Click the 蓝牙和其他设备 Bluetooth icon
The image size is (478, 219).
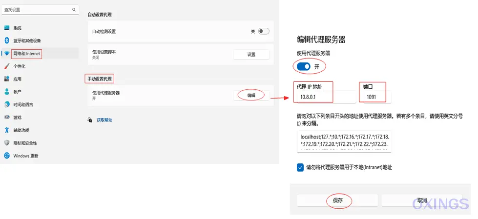pos(7,40)
